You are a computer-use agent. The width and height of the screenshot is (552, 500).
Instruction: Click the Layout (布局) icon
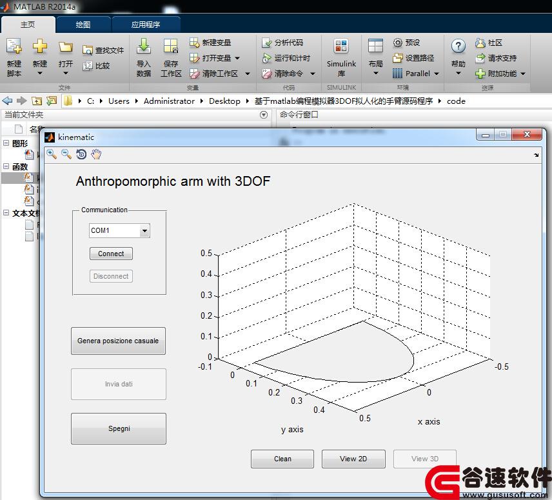(375, 46)
